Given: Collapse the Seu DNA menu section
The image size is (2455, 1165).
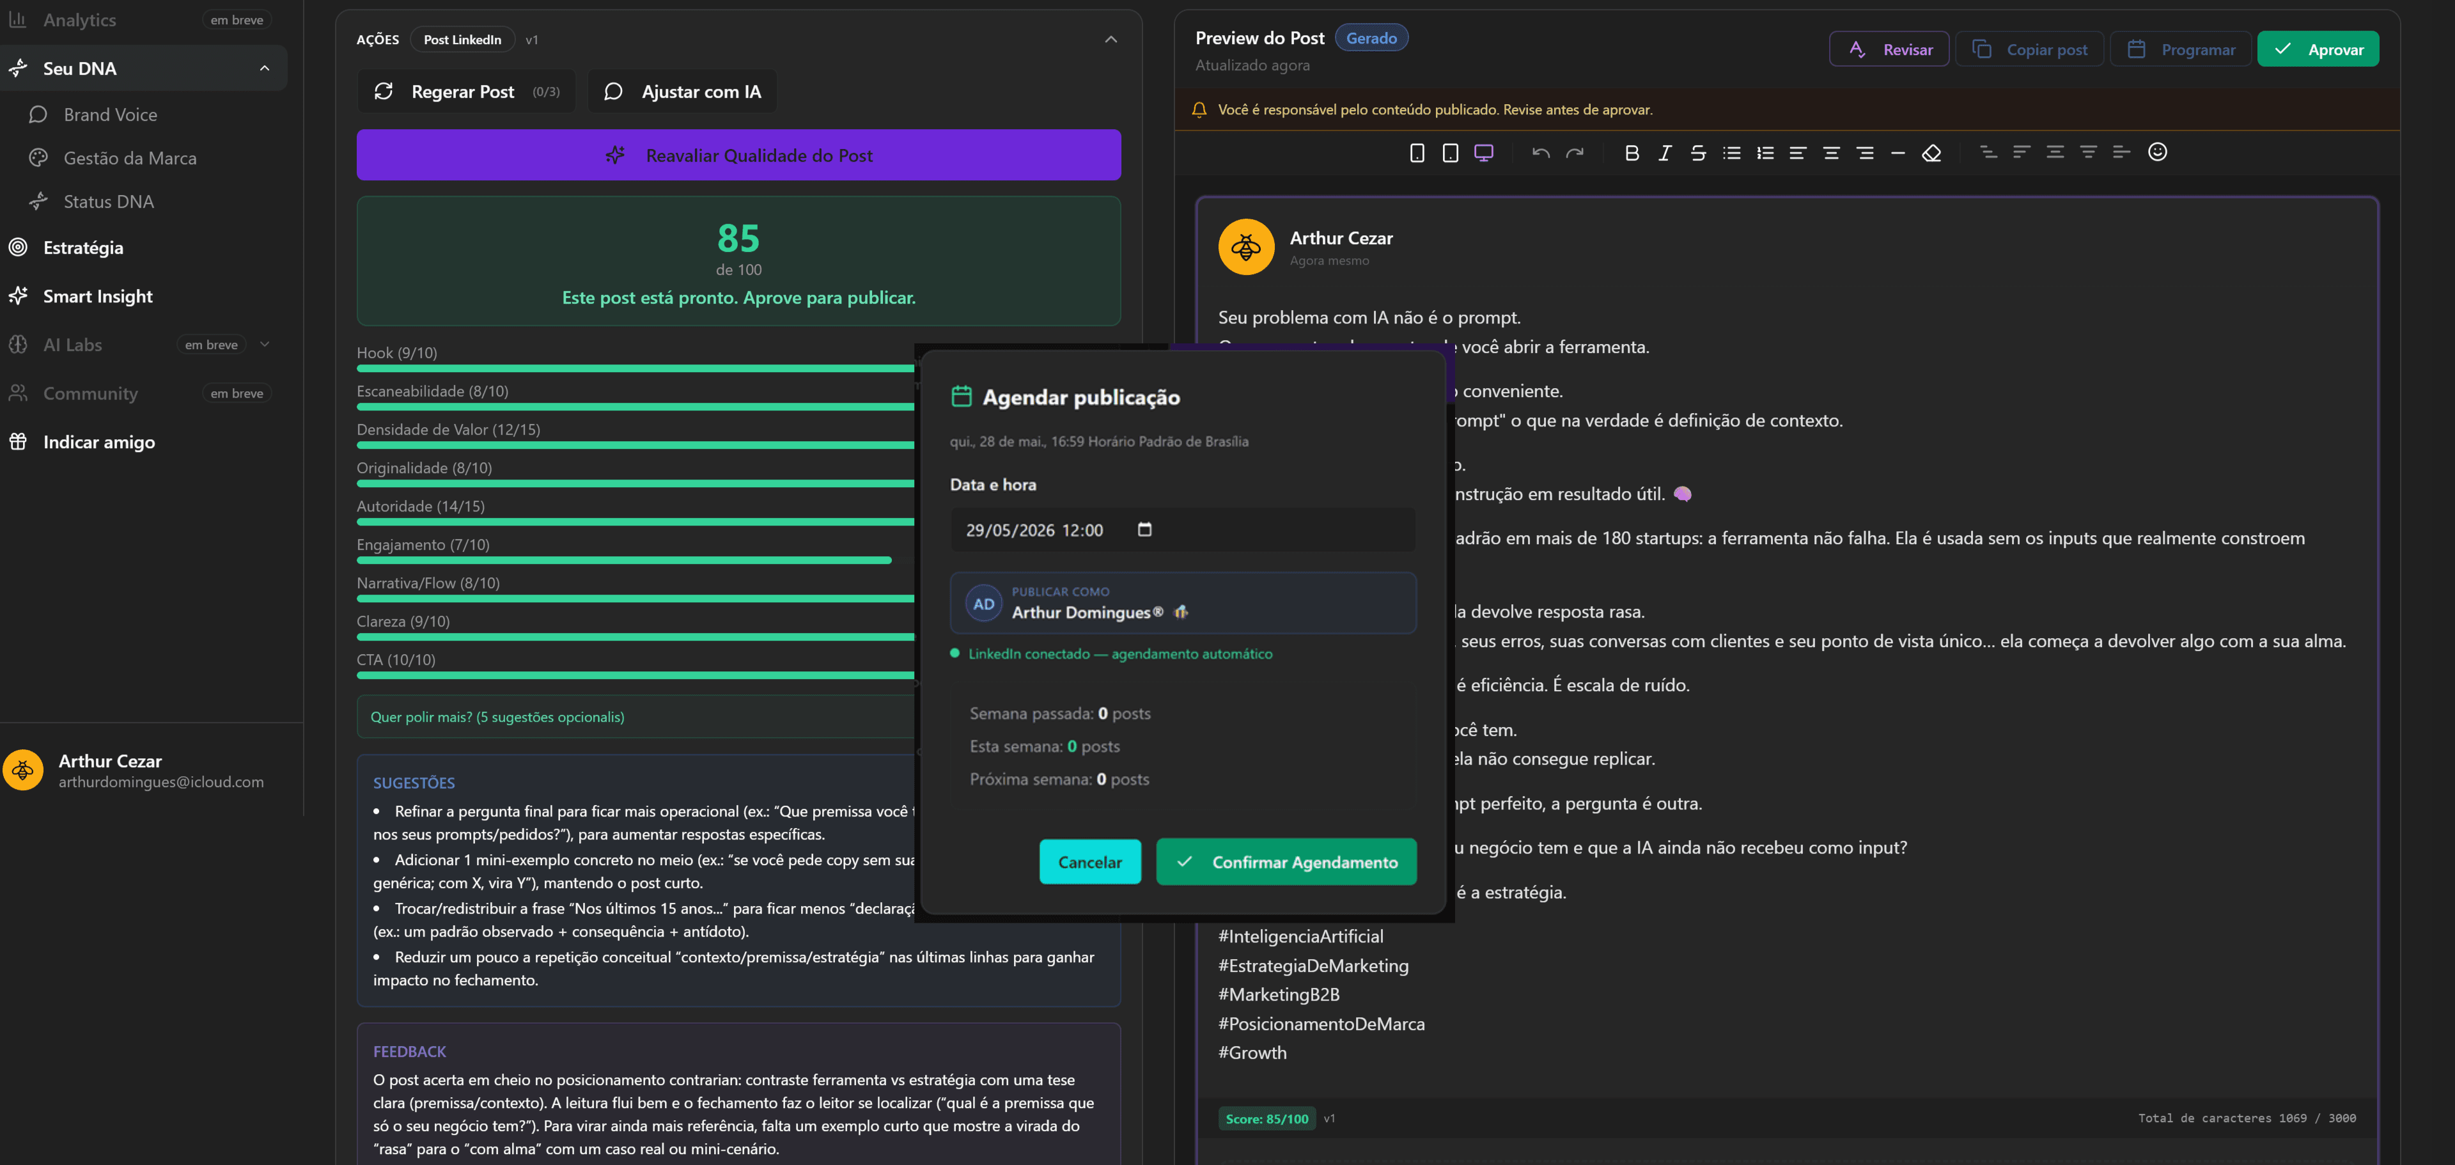Looking at the screenshot, I should coord(264,68).
